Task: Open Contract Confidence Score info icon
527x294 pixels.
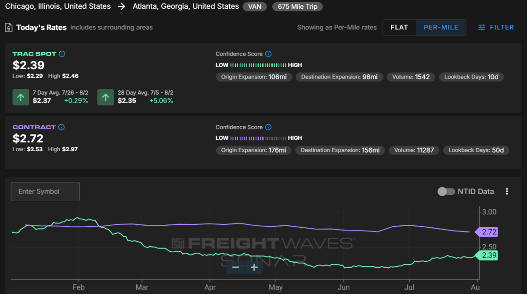Action: pos(268,127)
